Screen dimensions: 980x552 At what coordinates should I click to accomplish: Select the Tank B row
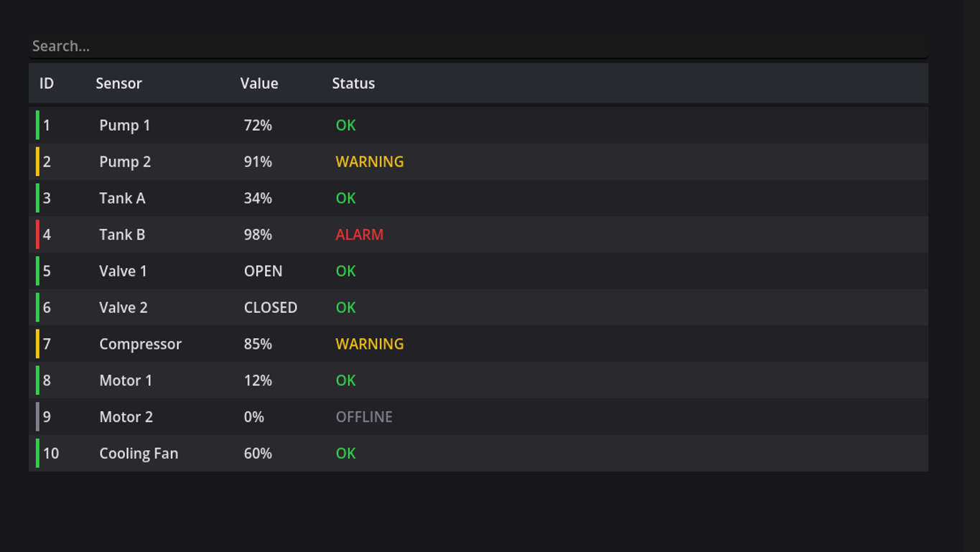tap(478, 235)
